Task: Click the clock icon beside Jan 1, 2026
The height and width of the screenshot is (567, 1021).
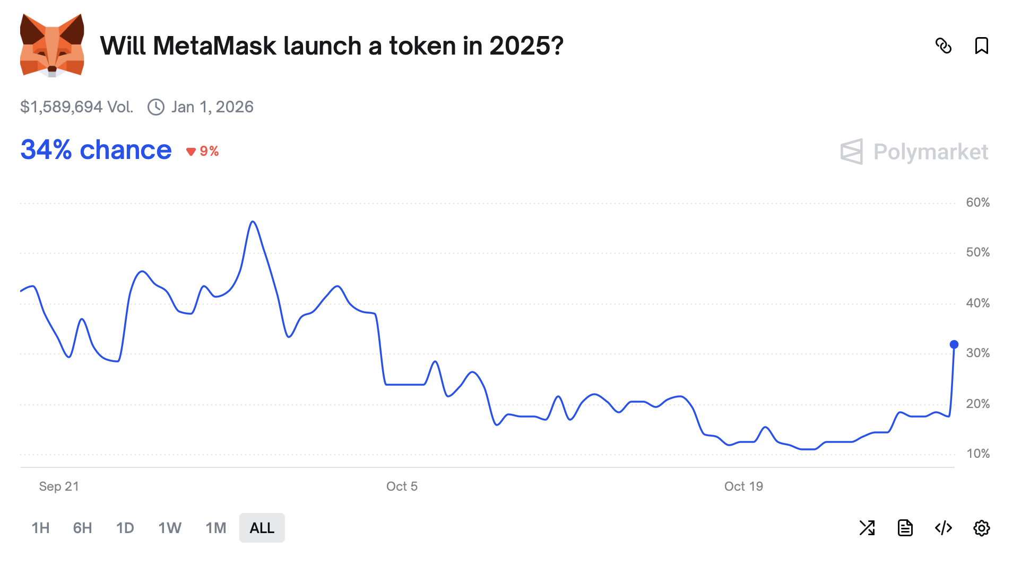Action: tap(155, 107)
